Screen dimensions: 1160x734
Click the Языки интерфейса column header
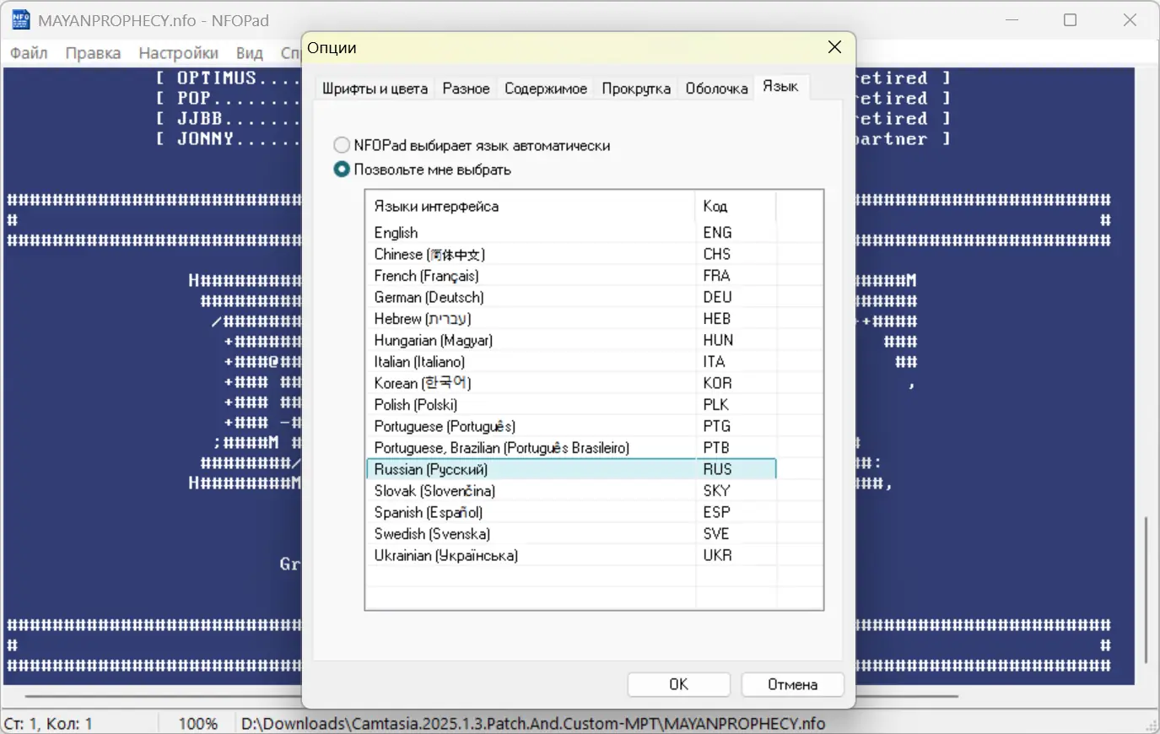pos(531,206)
